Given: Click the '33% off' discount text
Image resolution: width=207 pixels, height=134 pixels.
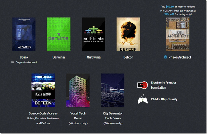Looking at the screenshot, I should click(169, 15).
